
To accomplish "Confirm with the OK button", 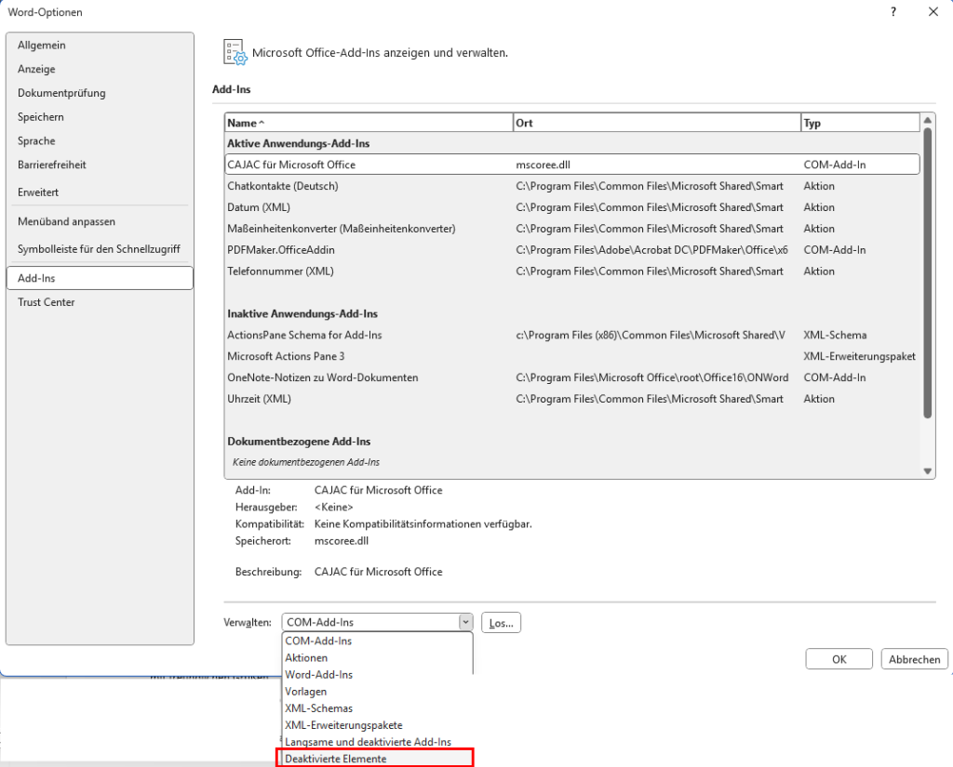I will tap(839, 659).
